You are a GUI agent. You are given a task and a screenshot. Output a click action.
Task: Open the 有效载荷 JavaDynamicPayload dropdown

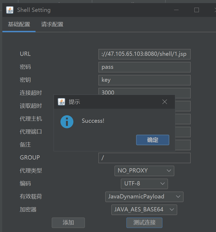(144, 197)
